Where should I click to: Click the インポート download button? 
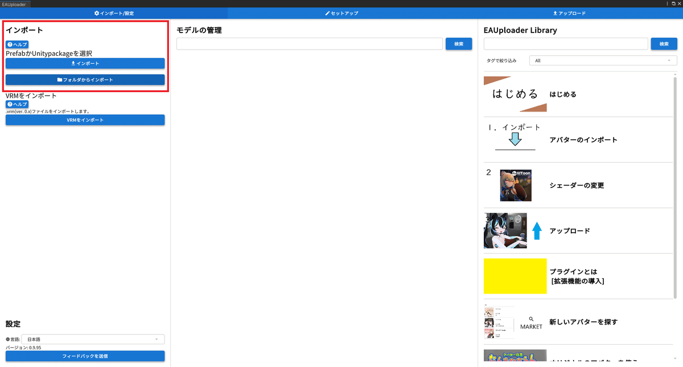[85, 64]
